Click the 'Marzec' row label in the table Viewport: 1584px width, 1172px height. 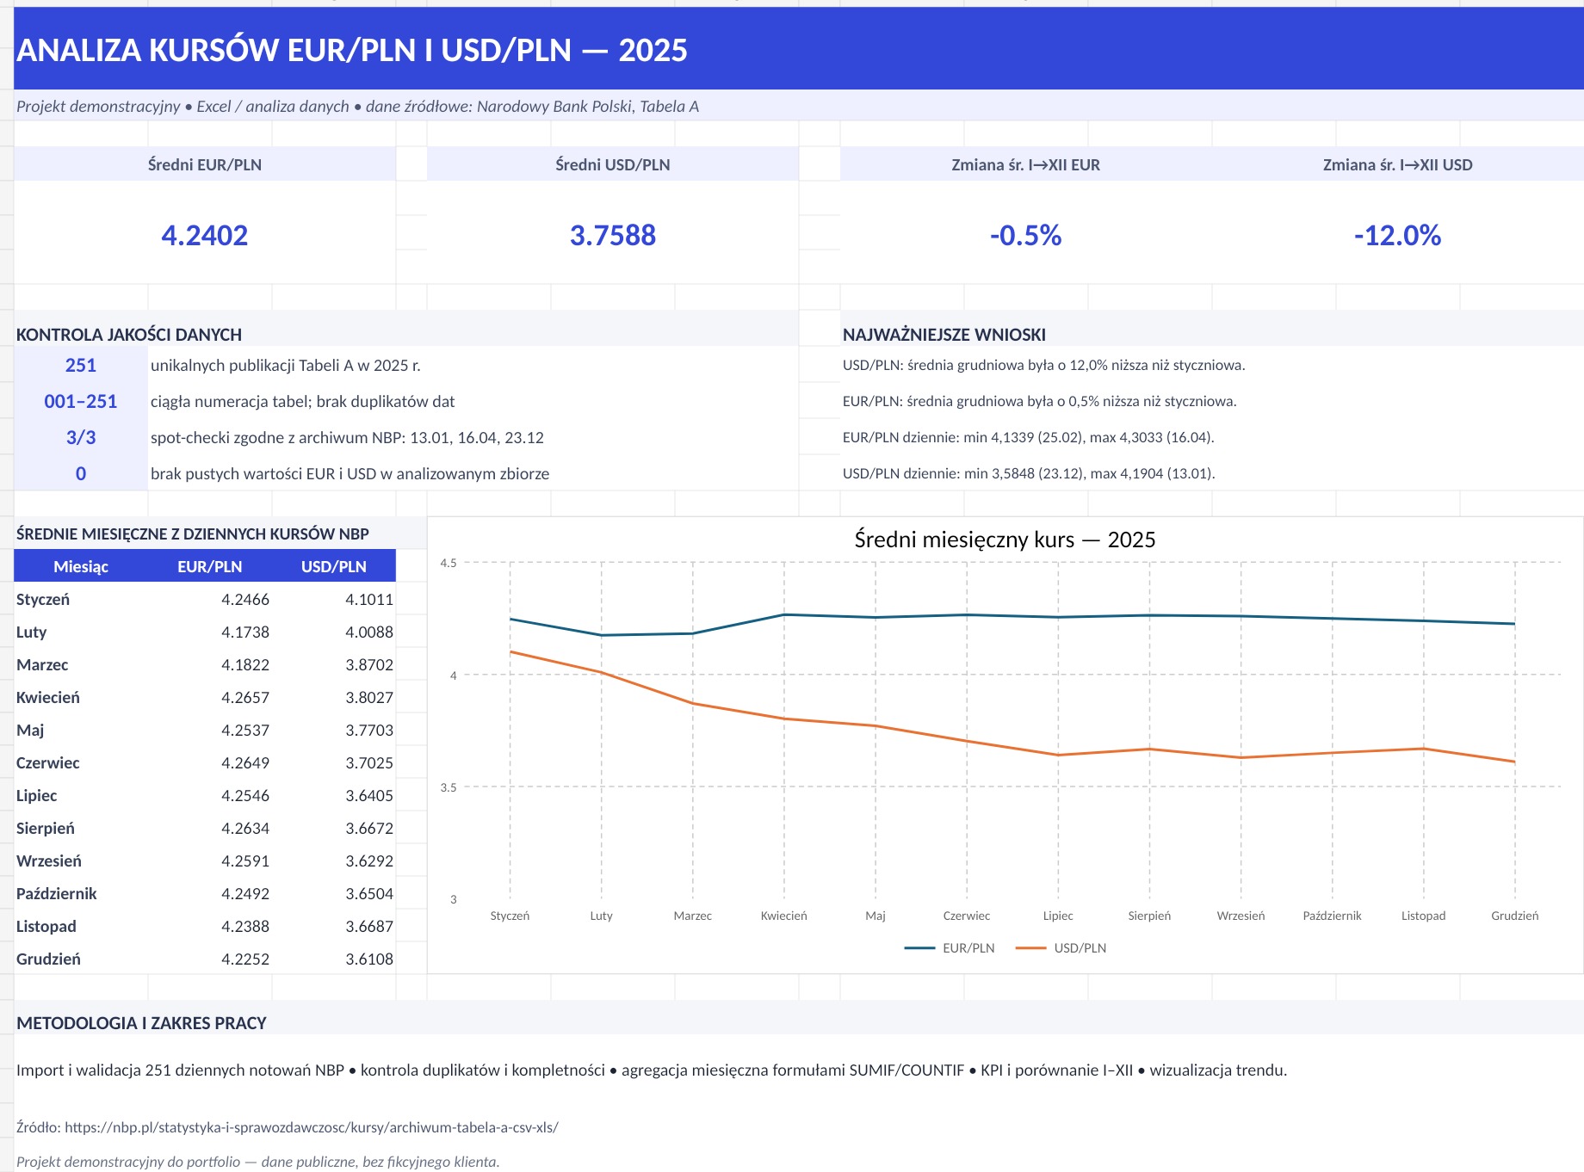pos(42,665)
